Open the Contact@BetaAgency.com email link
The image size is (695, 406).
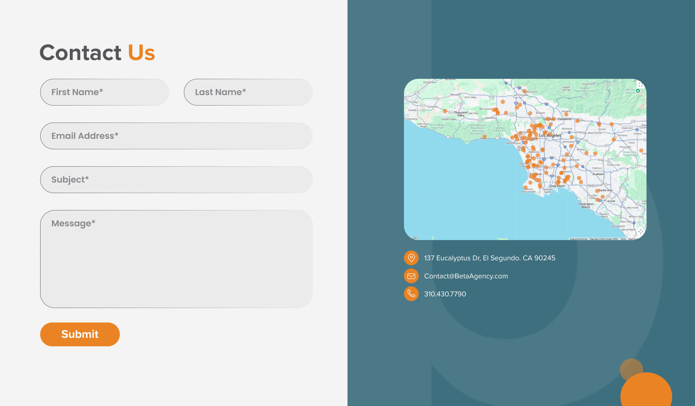point(466,276)
